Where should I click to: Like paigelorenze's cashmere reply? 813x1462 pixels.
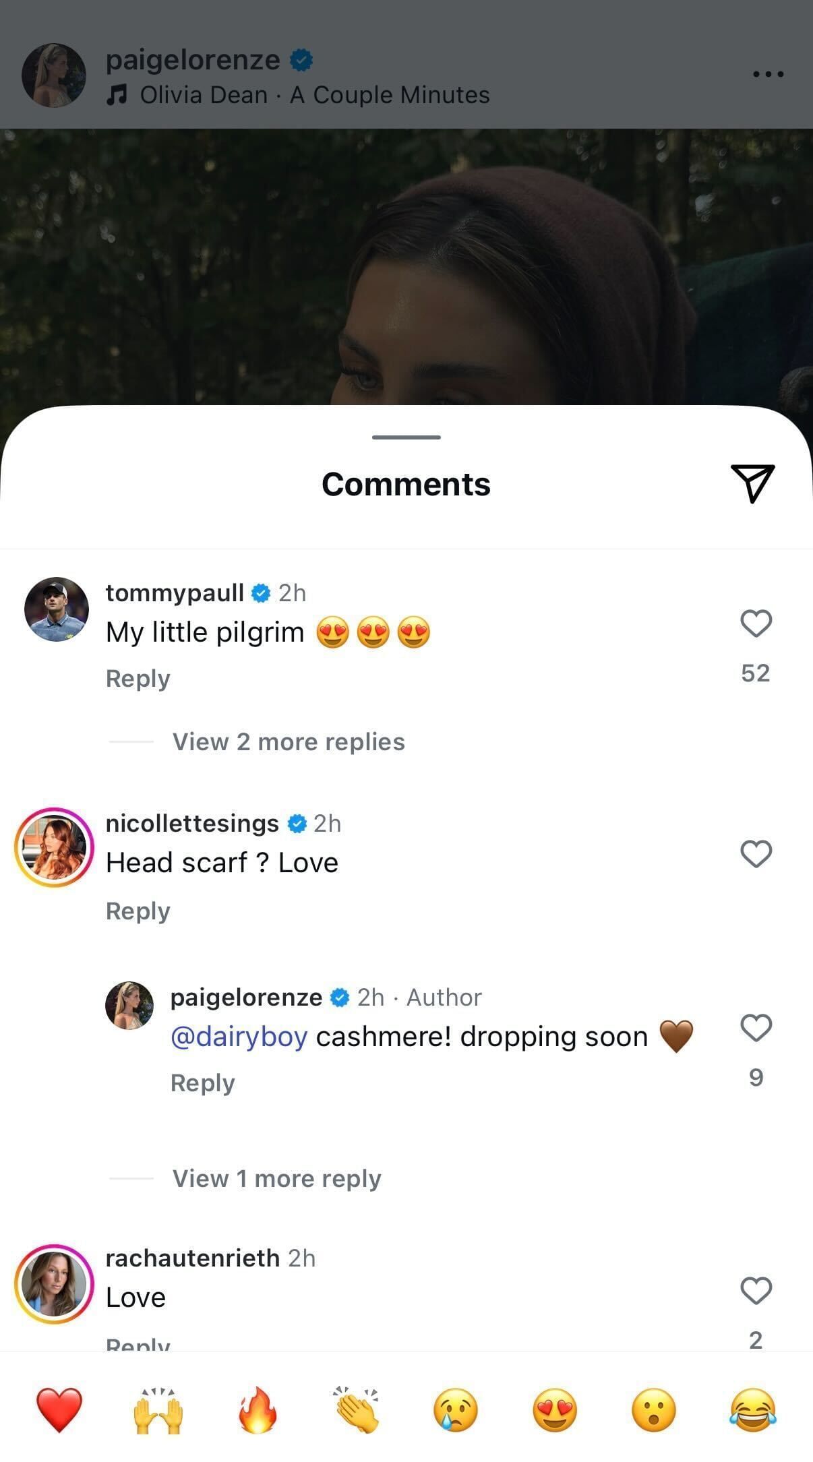[x=756, y=1028]
